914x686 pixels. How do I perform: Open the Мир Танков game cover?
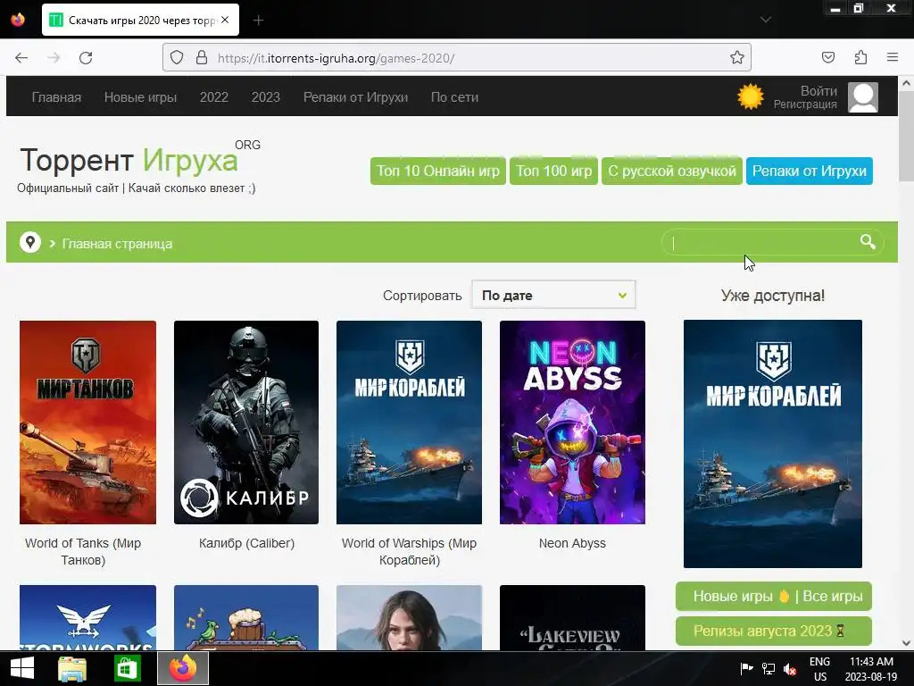point(87,422)
